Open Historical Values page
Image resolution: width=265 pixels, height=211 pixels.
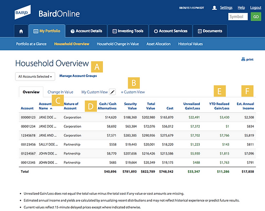[191, 44]
